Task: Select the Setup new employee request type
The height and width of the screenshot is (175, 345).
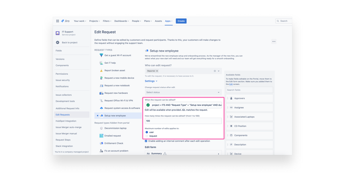Action: click(118, 115)
